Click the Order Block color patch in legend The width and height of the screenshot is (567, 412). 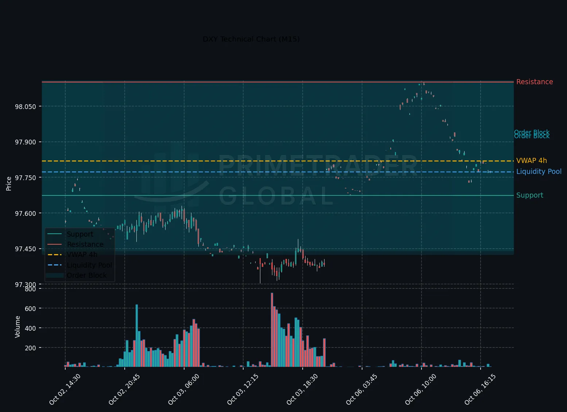(55, 276)
